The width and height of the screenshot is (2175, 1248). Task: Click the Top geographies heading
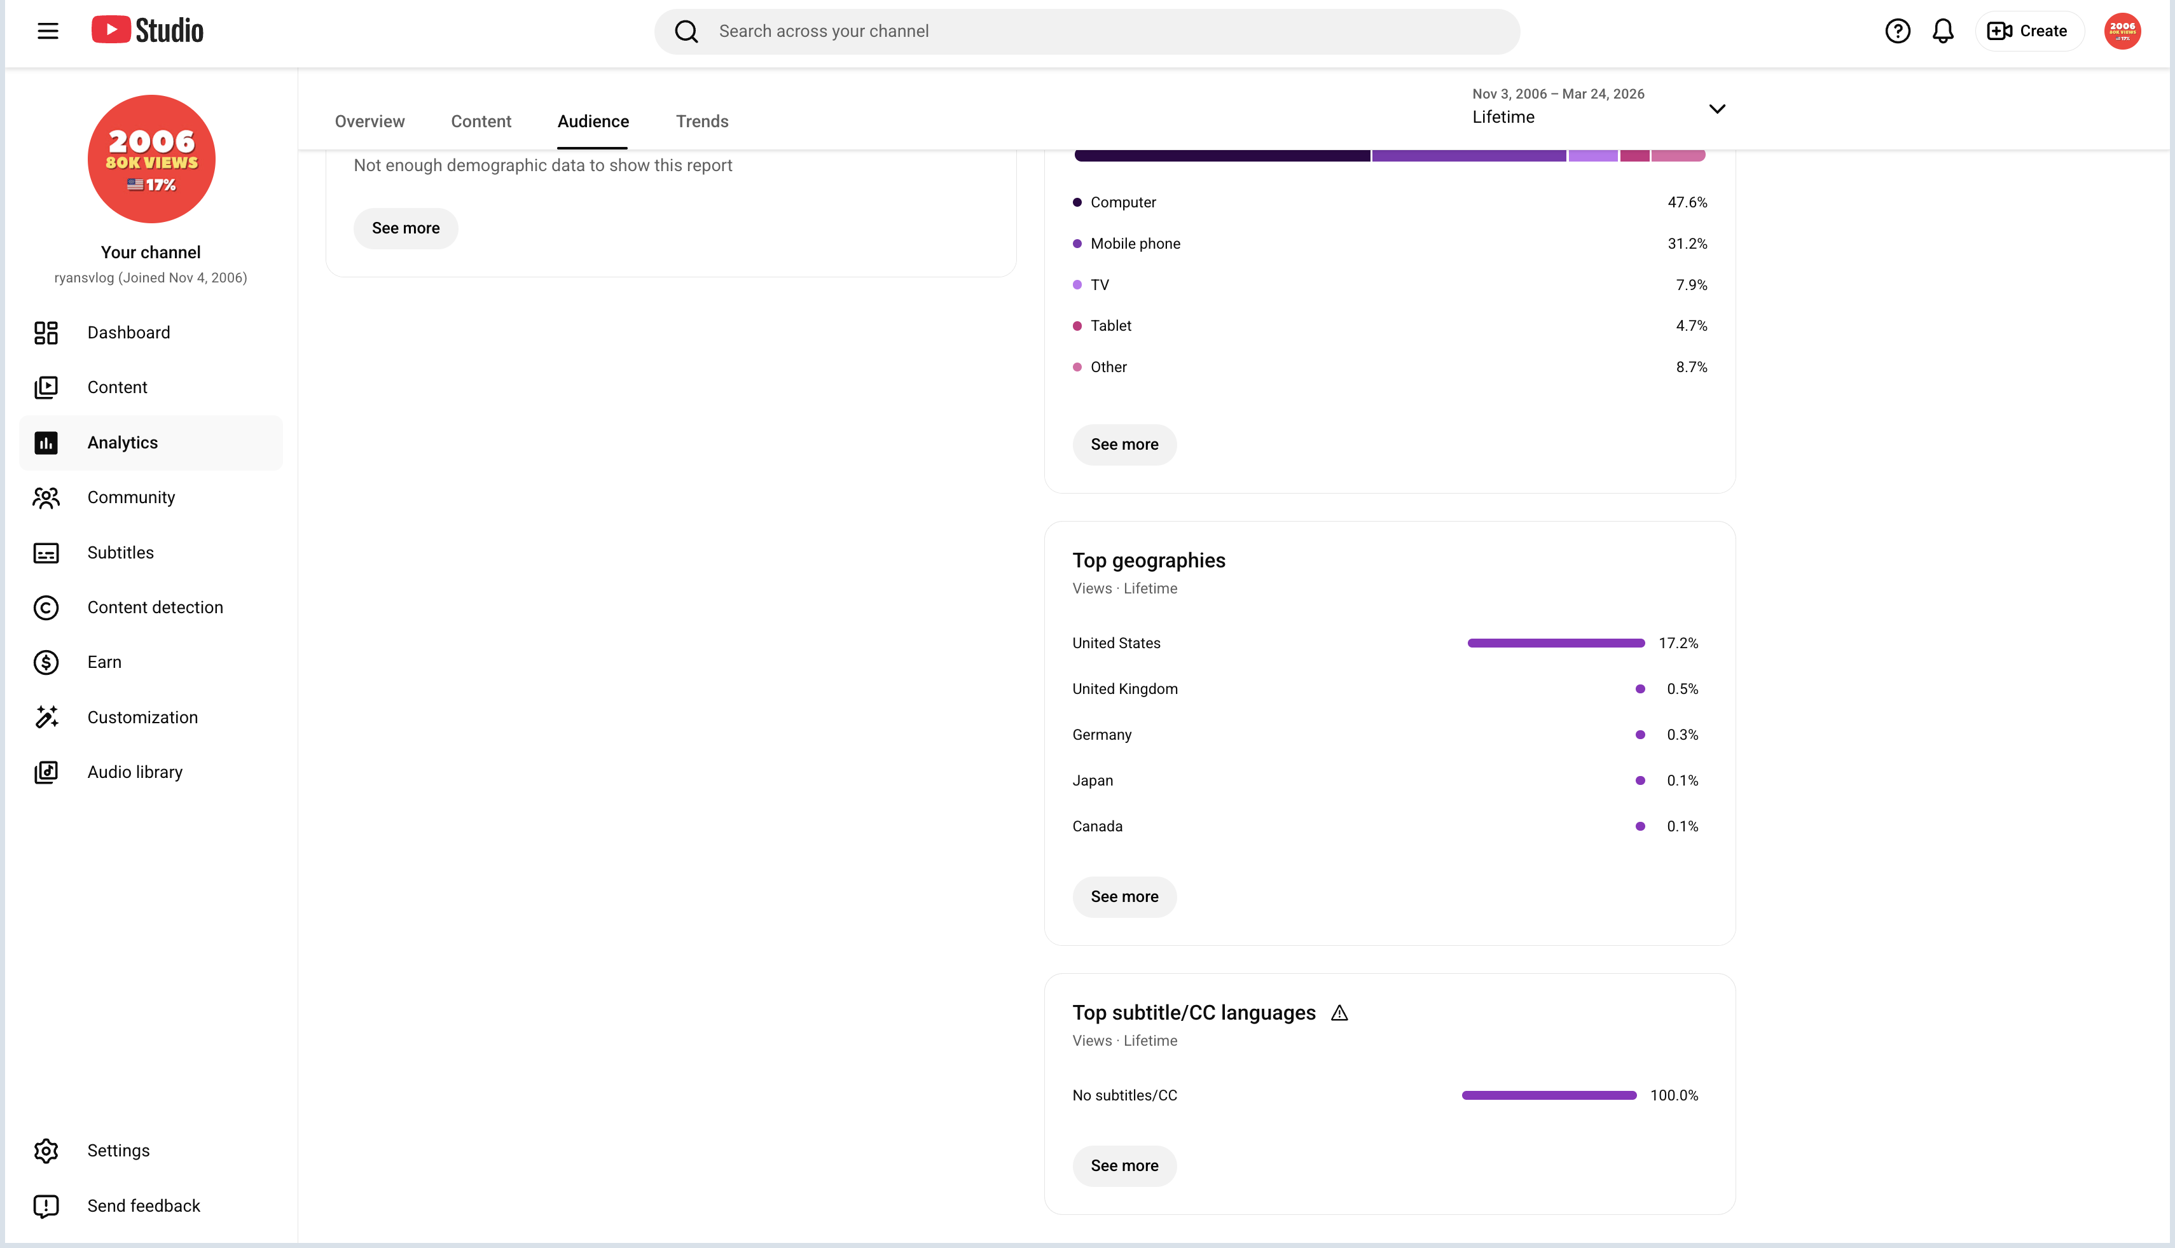[1149, 560]
